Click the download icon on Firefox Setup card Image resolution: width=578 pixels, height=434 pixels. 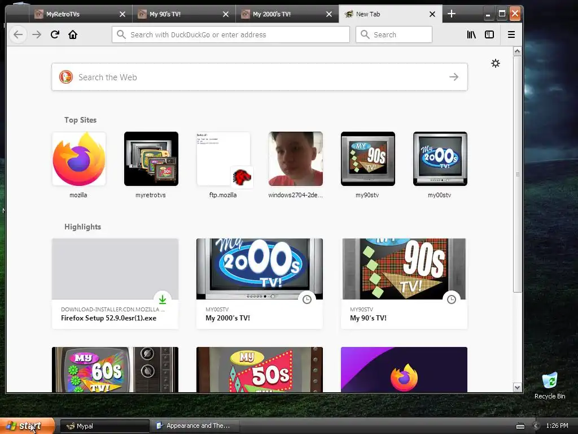163,300
